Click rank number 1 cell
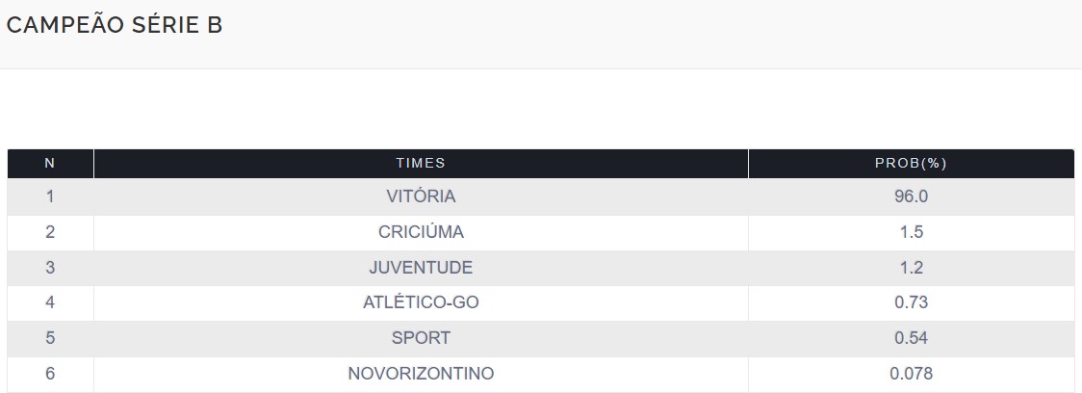Screen dimensions: 1082x393 coord(50,196)
